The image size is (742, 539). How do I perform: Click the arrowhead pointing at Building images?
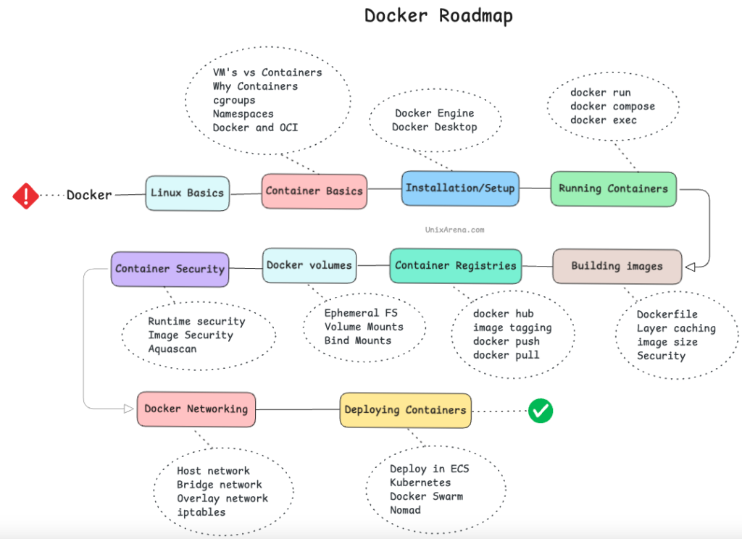(691, 267)
